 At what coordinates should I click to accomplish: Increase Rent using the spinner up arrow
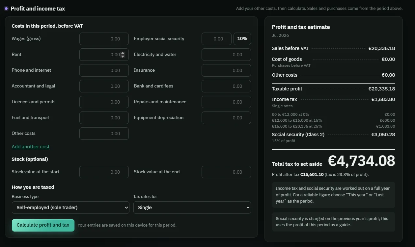tap(123, 53)
